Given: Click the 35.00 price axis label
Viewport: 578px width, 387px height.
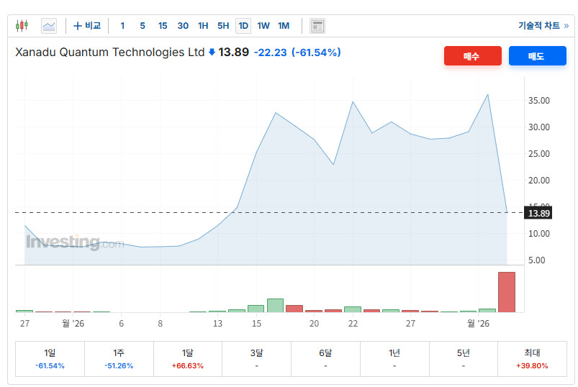Looking at the screenshot, I should point(539,101).
